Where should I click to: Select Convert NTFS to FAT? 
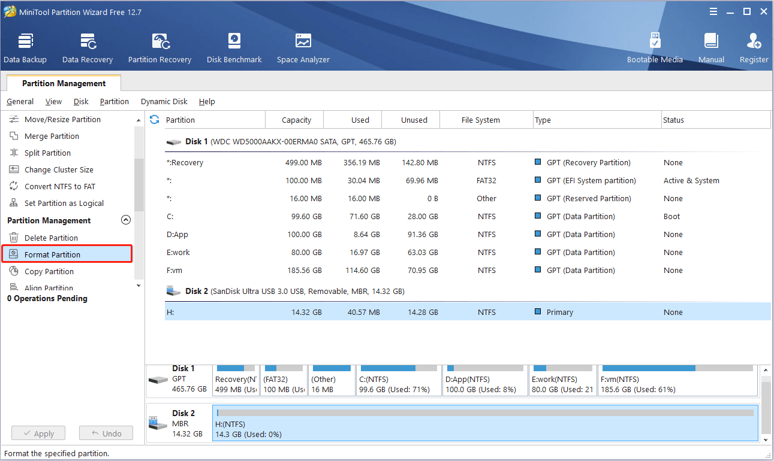click(59, 187)
